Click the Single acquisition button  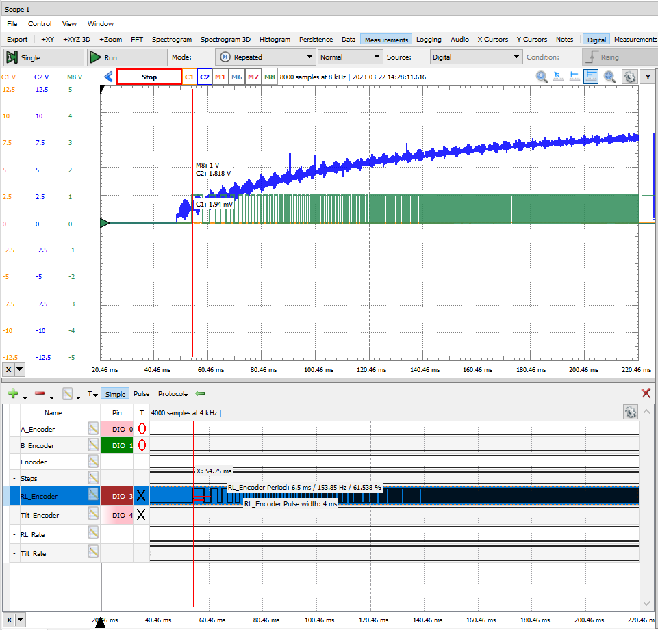(44, 57)
